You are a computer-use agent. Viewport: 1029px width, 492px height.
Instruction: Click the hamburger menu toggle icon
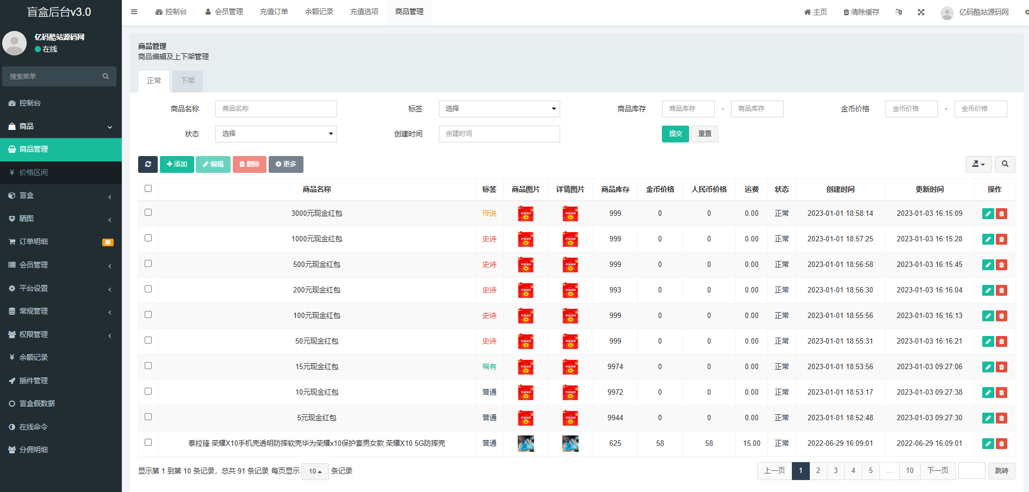134,12
